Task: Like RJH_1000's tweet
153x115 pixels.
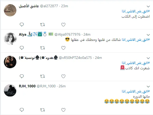Action: coord(63,110)
